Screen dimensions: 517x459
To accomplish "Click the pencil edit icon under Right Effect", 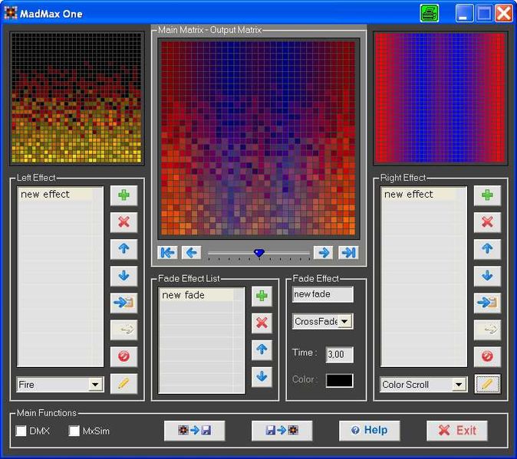I will tap(486, 384).
